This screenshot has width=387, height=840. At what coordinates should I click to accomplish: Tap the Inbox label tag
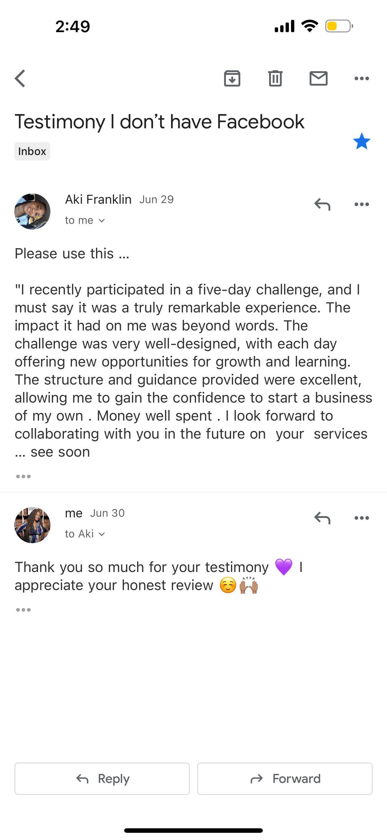tap(32, 151)
